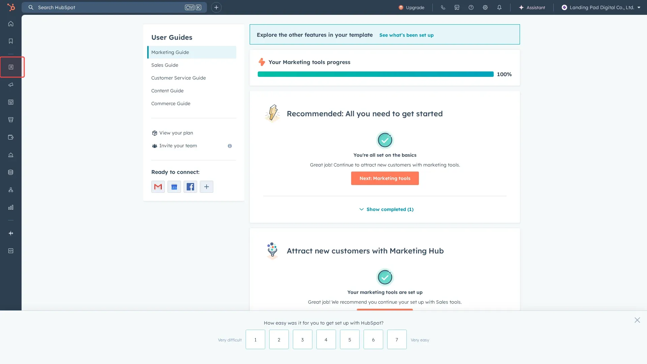Open Landing Pad Digital account dropdown
This screenshot has width=647, height=364.
[601, 7]
